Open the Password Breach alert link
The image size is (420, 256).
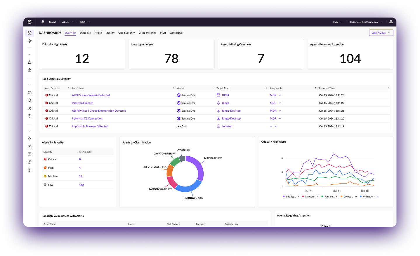point(83,103)
